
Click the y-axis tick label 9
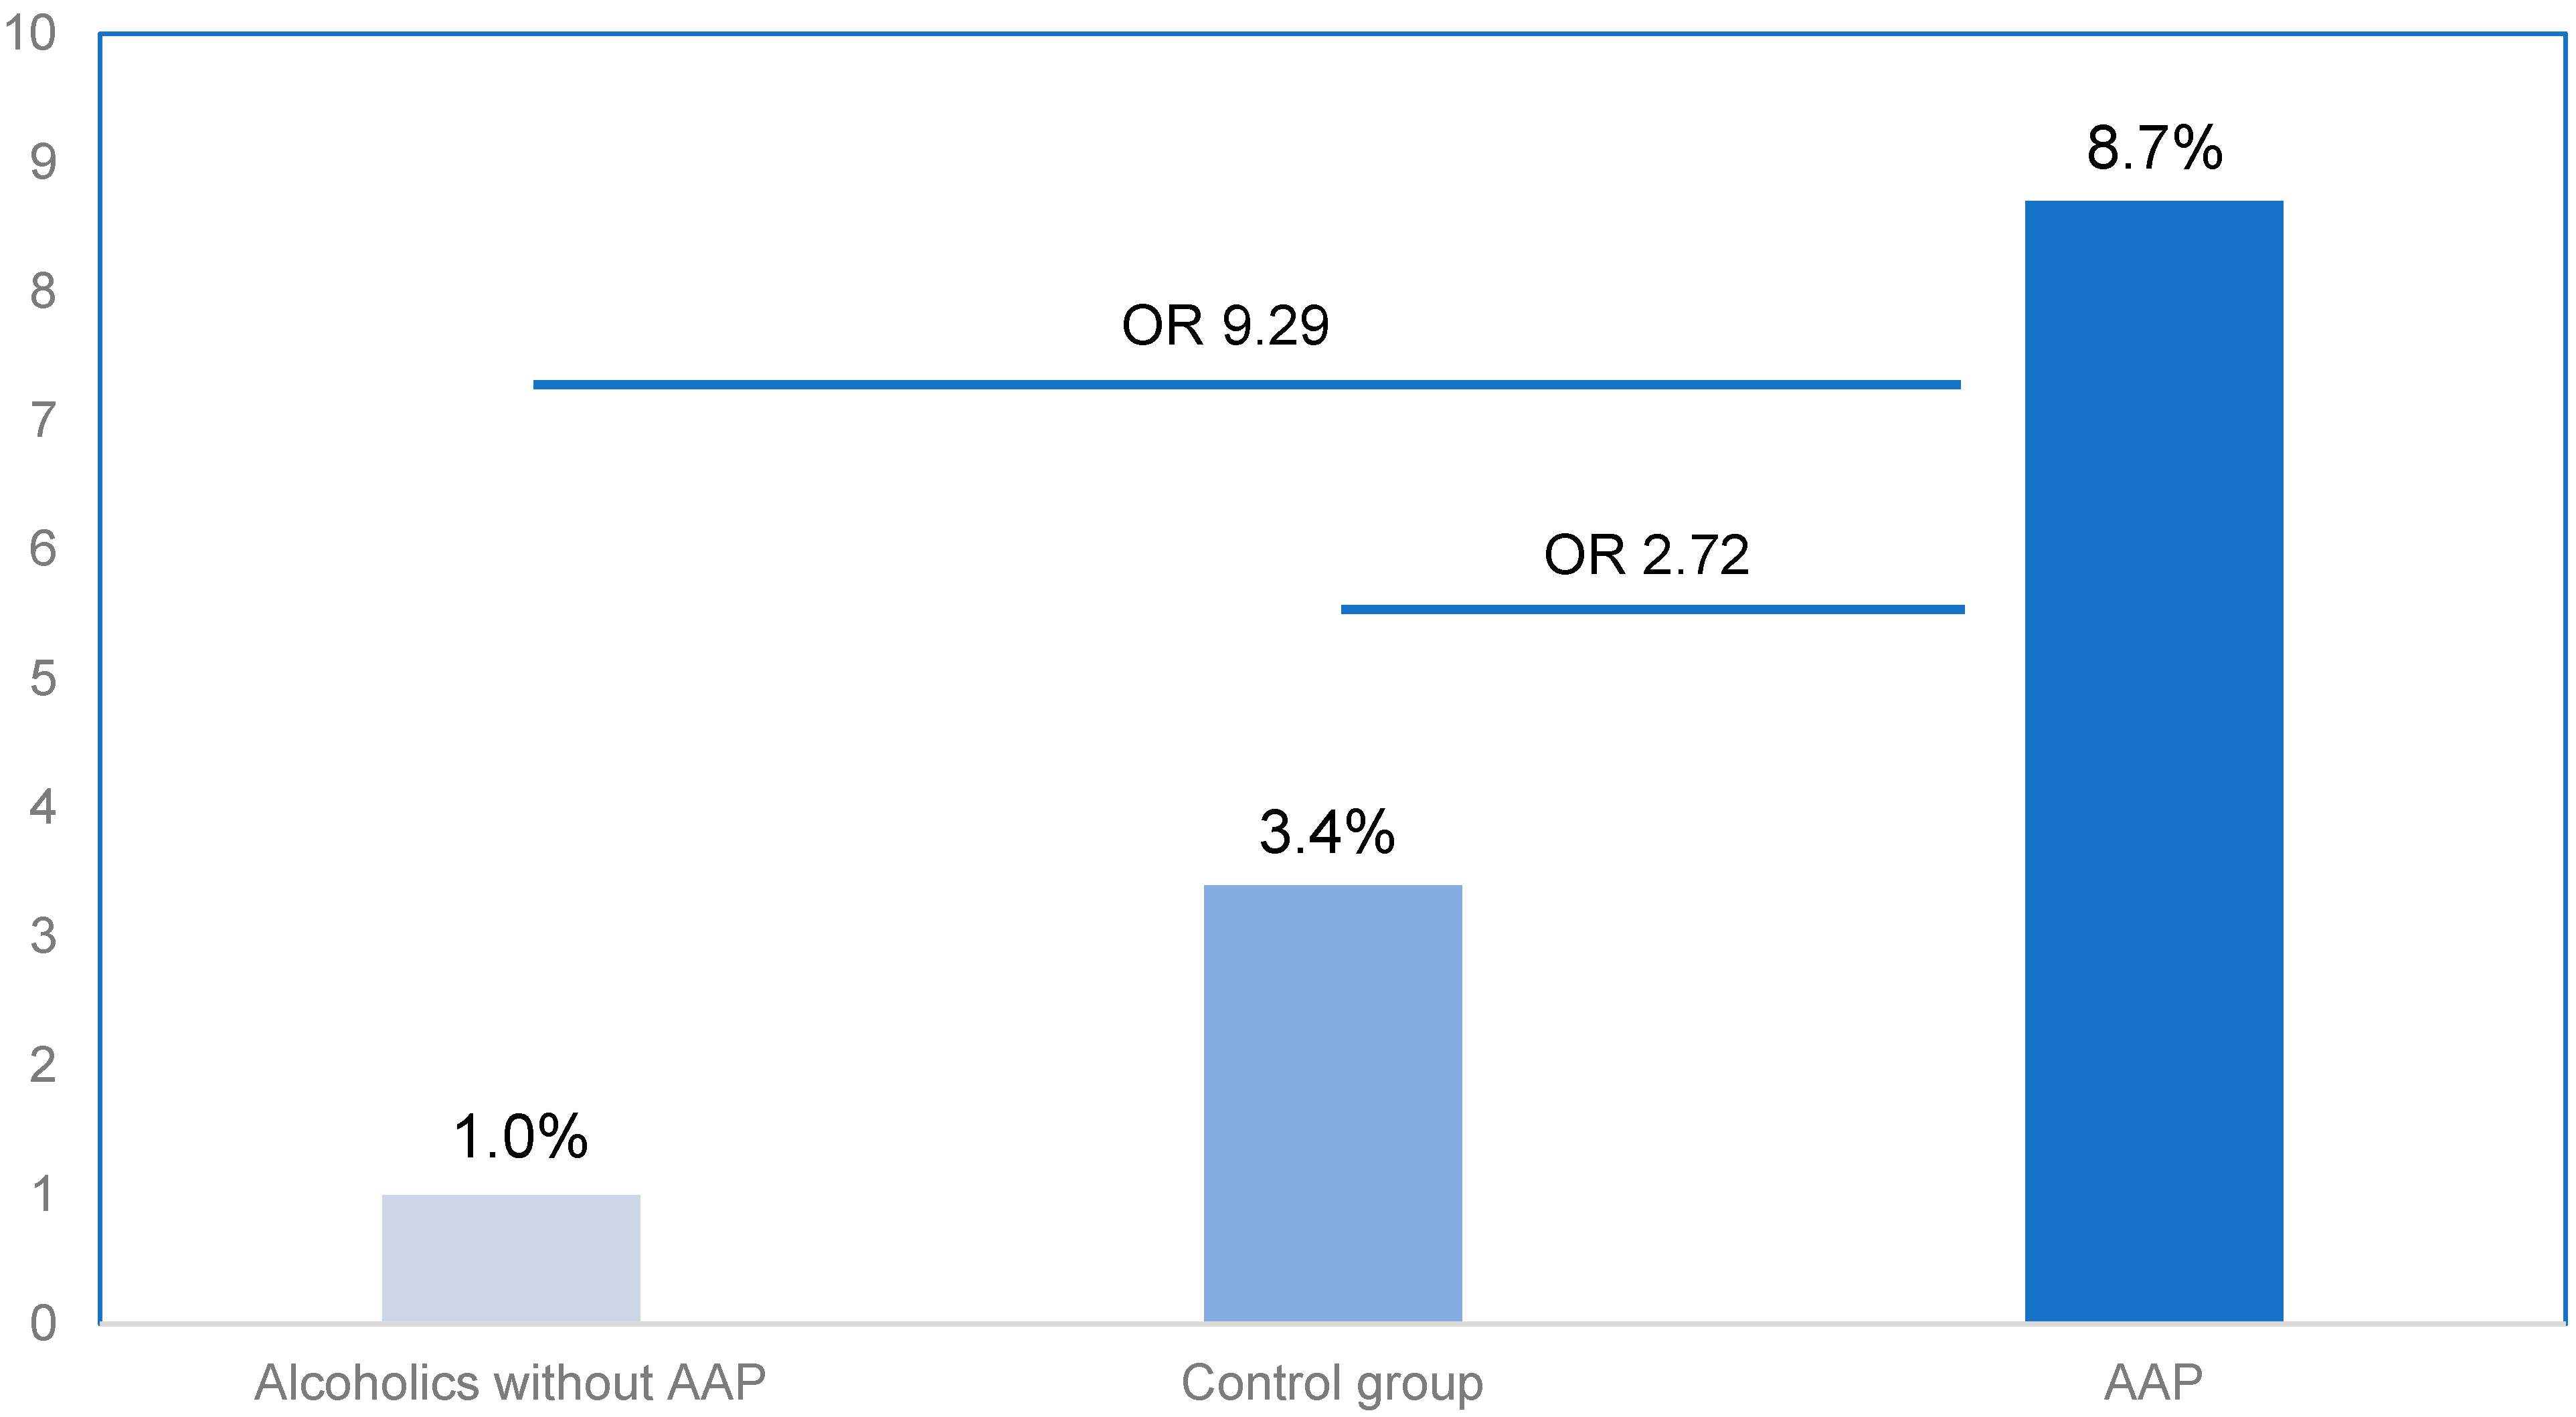coord(43,162)
